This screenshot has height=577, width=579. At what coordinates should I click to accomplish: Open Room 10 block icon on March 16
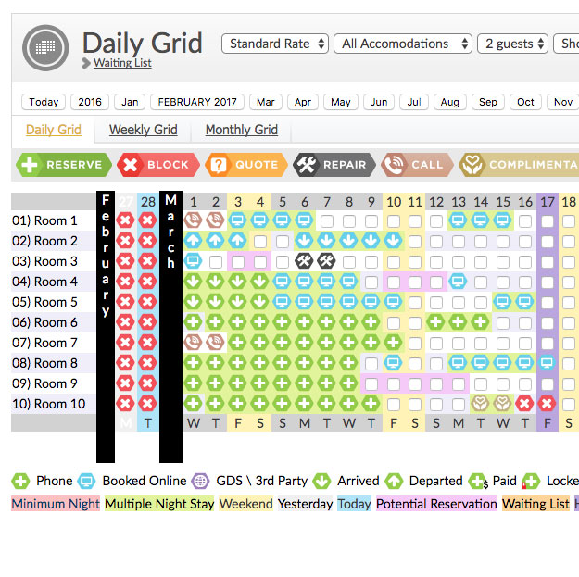pyautogui.click(x=524, y=404)
